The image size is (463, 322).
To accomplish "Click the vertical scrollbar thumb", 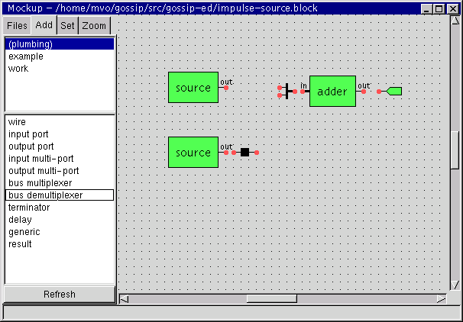I will click(x=455, y=150).
